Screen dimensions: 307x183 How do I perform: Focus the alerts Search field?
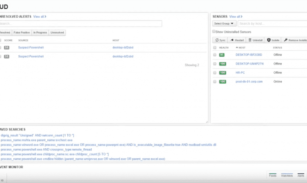tap(81, 23)
